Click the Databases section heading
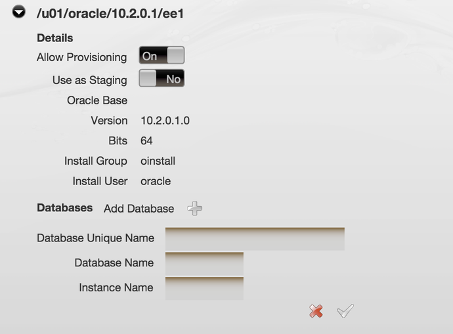Image resolution: width=453 pixels, height=334 pixels. point(64,208)
